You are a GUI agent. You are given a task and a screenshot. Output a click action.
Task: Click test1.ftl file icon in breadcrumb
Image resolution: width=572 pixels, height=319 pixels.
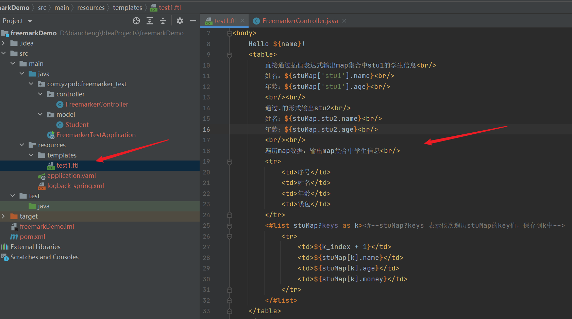pos(154,7)
